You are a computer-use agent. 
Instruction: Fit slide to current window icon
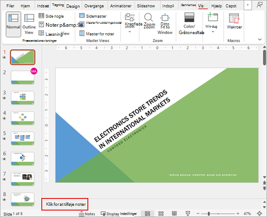pyautogui.click(x=260, y=214)
